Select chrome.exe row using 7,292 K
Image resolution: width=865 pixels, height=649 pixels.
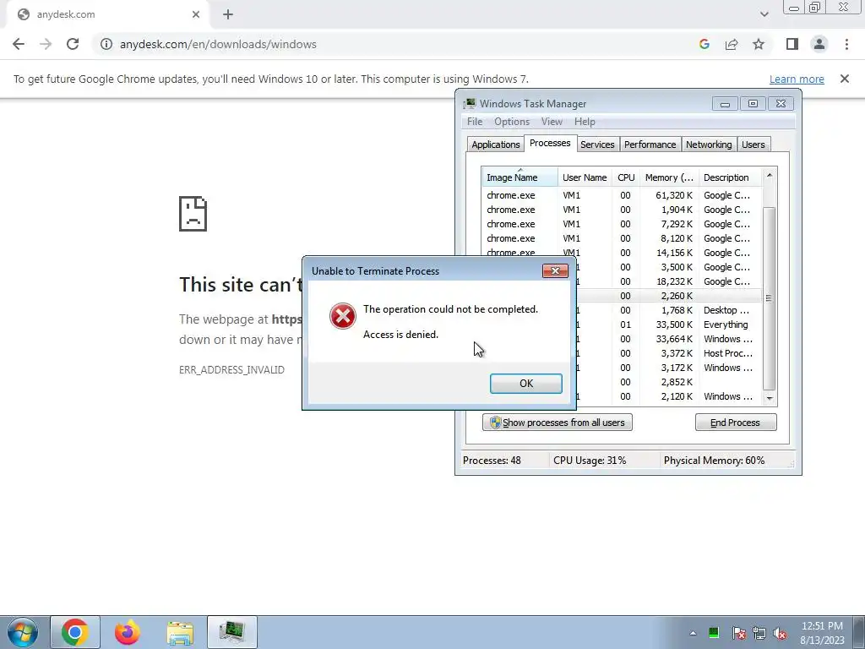click(622, 224)
